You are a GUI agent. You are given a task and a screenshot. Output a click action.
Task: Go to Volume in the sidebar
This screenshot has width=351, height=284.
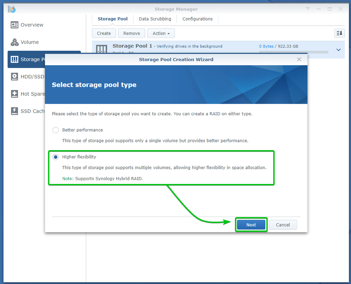tap(30, 42)
